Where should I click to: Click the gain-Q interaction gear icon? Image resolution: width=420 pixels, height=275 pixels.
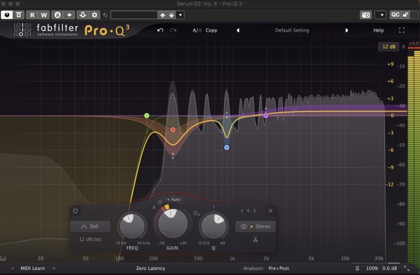pos(196,213)
